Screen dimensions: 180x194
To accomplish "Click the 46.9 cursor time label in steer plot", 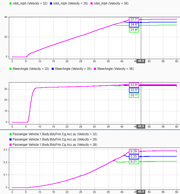I will [x=141, y=126].
